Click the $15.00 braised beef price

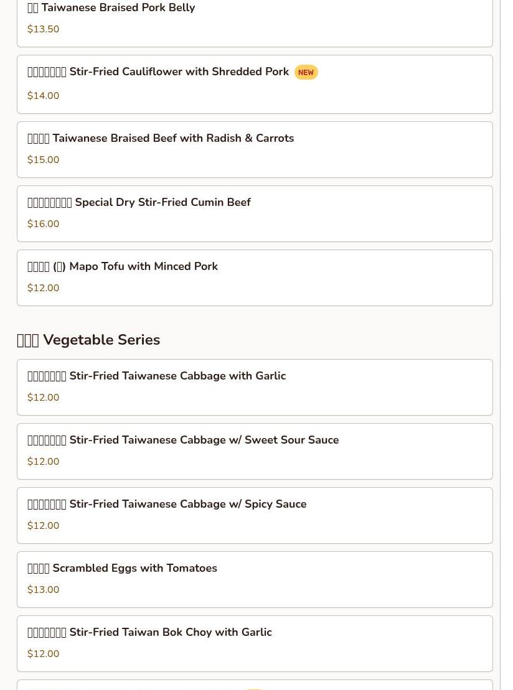43,160
